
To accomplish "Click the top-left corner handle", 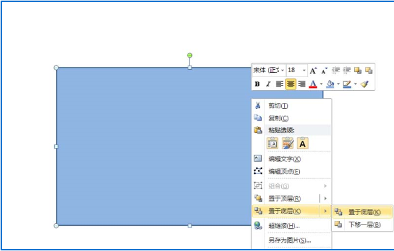I will [56, 67].
